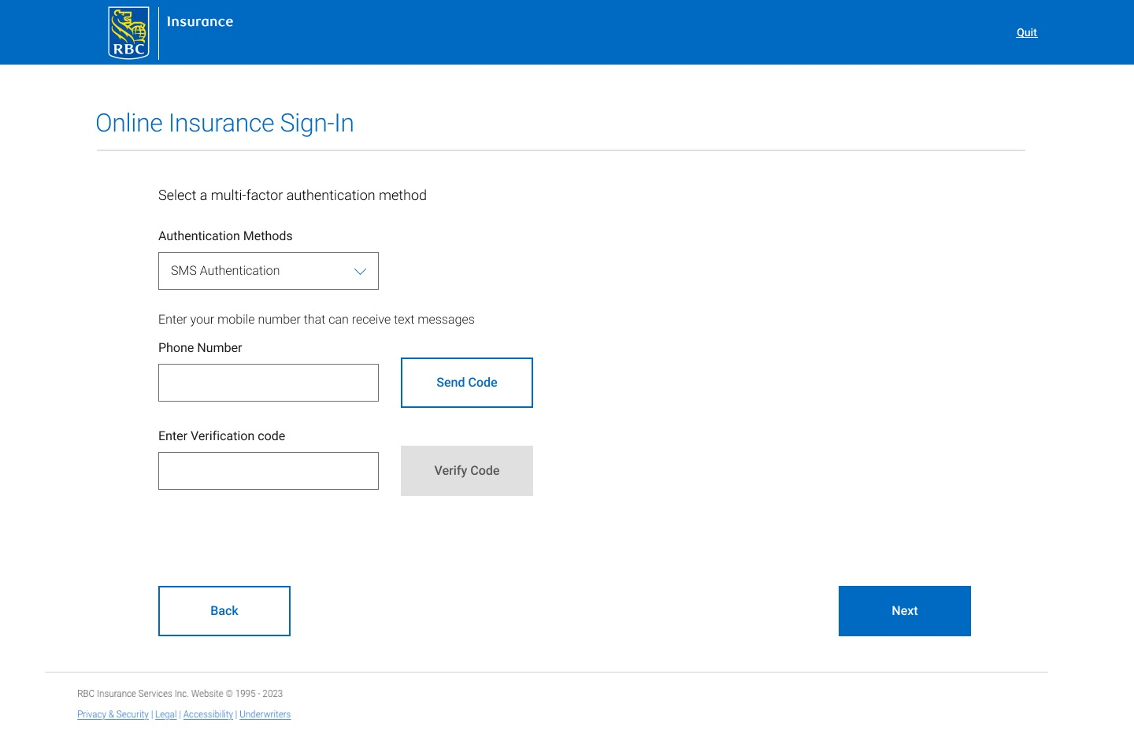
Task: Click the RBC lion shield logo
Action: pyautogui.click(x=128, y=32)
